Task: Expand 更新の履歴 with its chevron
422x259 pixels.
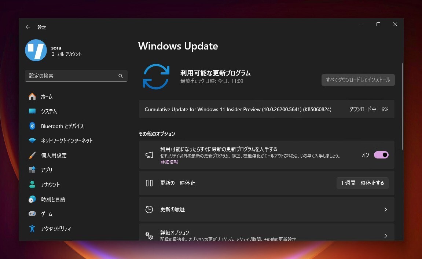Action: [x=386, y=209]
